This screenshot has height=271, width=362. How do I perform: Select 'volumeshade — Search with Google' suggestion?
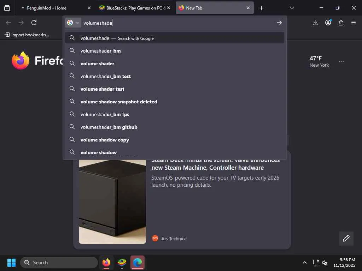coord(175,38)
